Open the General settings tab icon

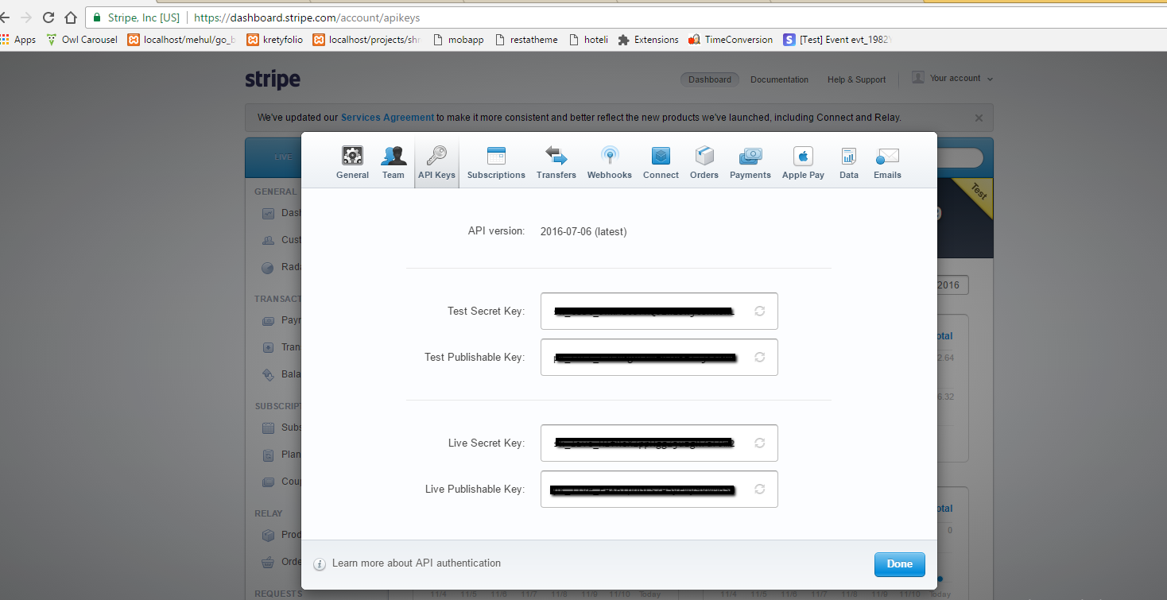352,156
